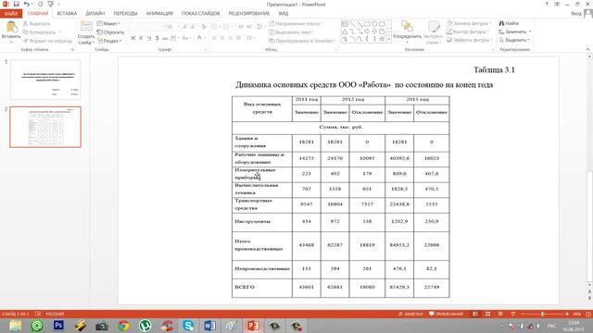Click the Вырезать cut command
Viewport: 593px width, 333px height.
(x=36, y=23)
